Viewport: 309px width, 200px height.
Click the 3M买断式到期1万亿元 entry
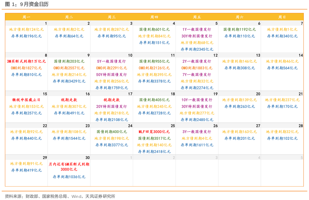tap(26, 61)
